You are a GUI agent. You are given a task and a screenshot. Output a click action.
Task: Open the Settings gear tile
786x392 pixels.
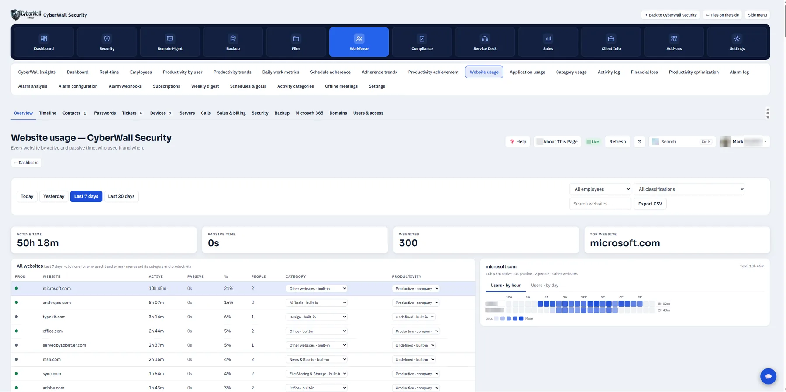(x=737, y=42)
